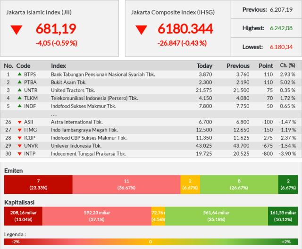The image size is (302, 249).
Task: Click Indo Tambangraya Megah Tbk. name
Action: click(x=84, y=130)
